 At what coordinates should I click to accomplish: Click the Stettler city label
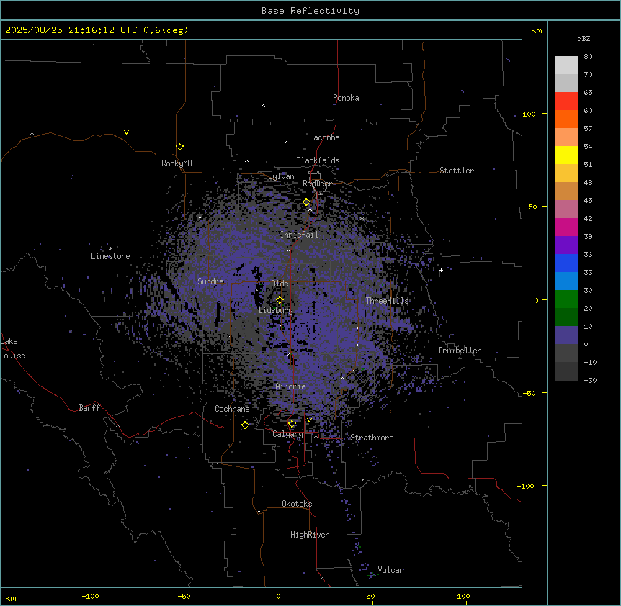tap(457, 171)
